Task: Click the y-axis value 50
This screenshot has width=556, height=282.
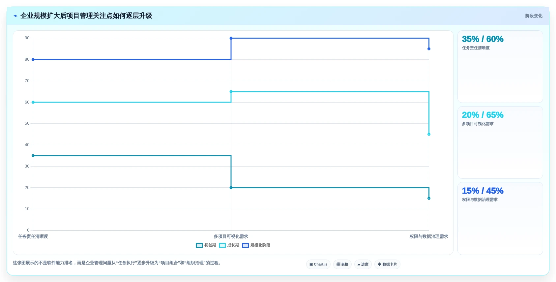Action: point(27,123)
